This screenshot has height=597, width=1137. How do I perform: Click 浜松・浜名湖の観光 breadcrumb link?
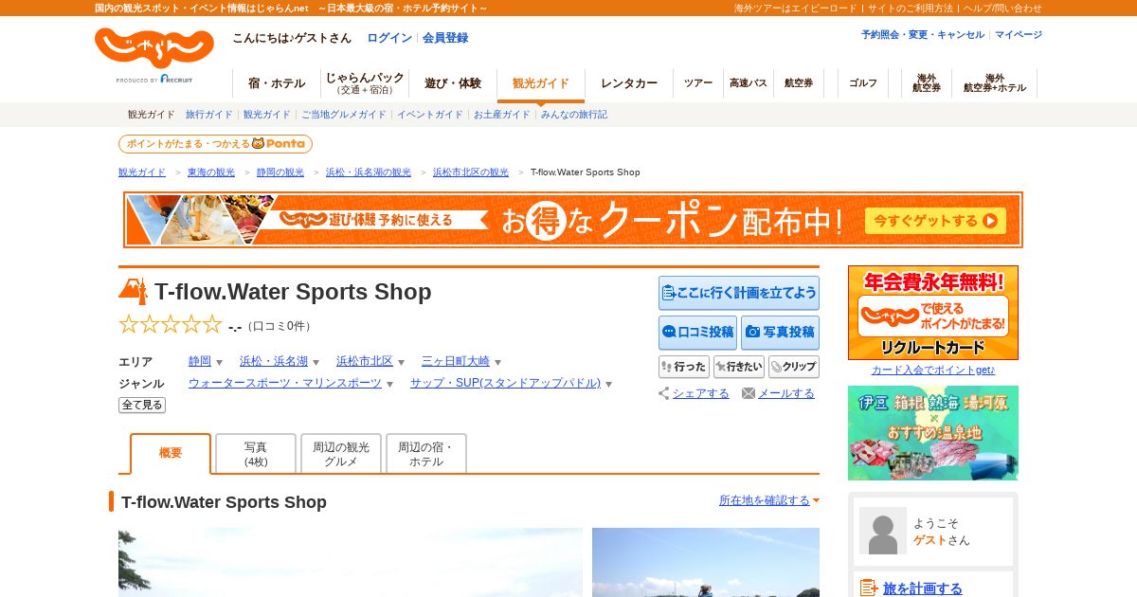pyautogui.click(x=369, y=172)
